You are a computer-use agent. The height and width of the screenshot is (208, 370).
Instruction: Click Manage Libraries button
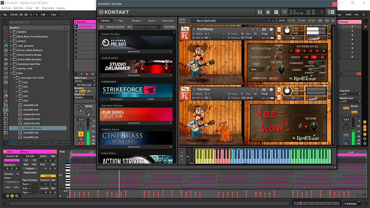pos(115,27)
